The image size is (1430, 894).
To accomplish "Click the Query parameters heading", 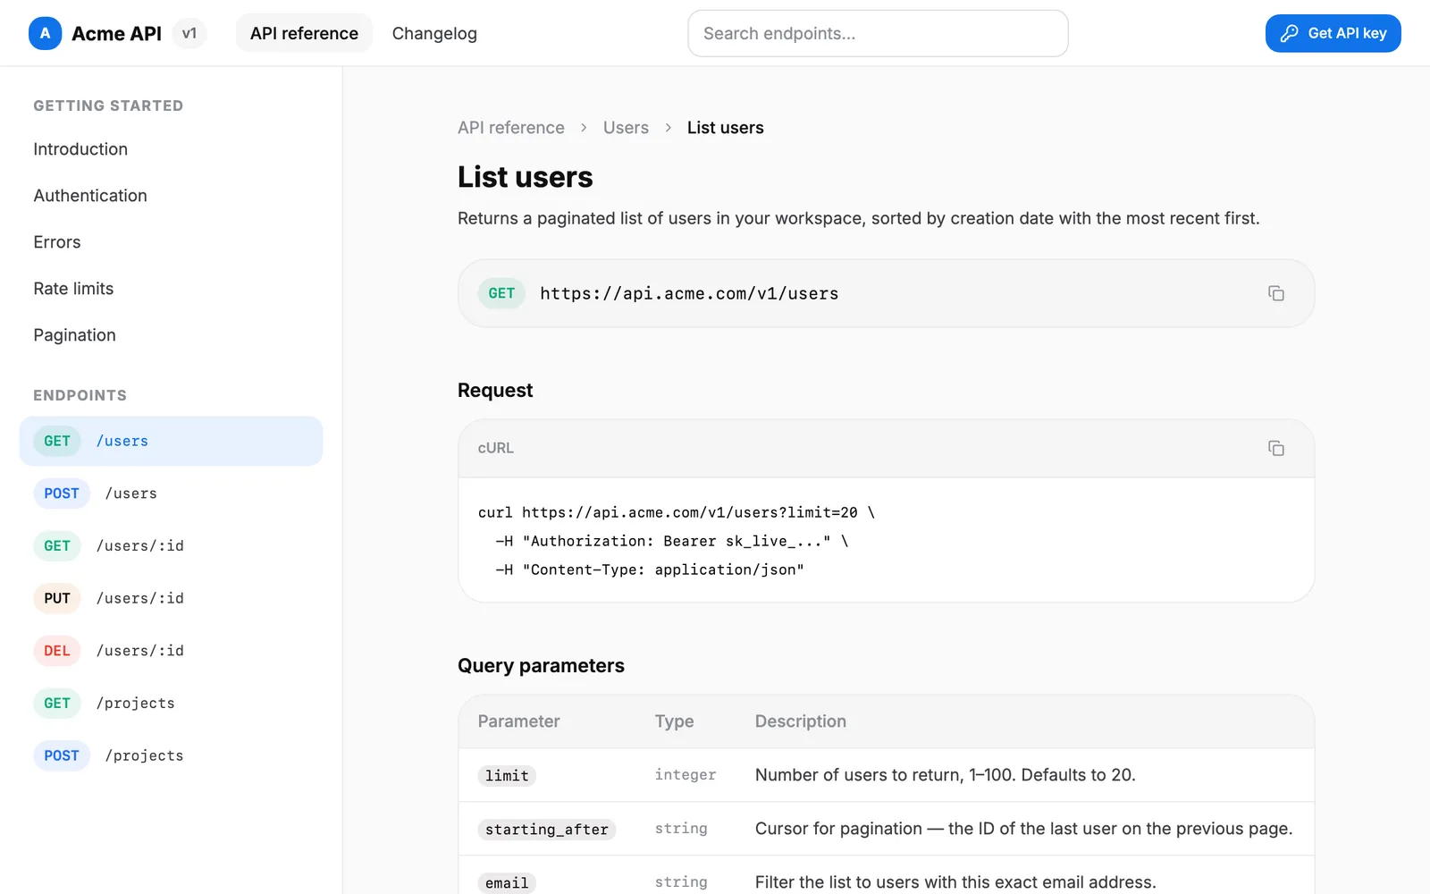I will [x=541, y=666].
